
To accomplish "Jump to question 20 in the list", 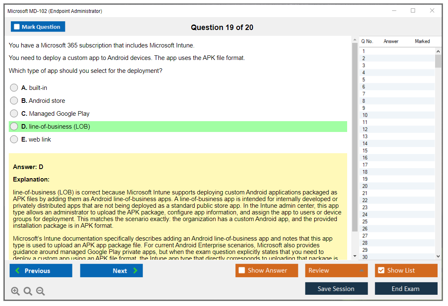I will 397,186.
